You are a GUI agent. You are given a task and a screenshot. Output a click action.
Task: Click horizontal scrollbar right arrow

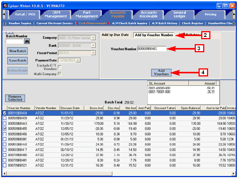click(234, 173)
